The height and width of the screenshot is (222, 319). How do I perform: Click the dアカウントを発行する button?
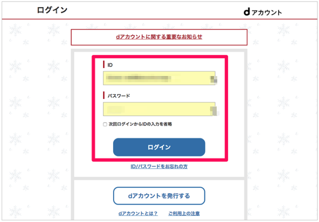point(159,196)
